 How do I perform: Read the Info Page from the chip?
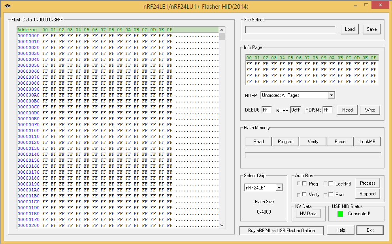pos(347,110)
